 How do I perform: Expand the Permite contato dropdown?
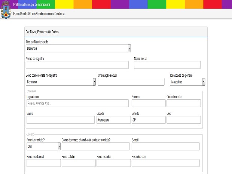coord(43,146)
